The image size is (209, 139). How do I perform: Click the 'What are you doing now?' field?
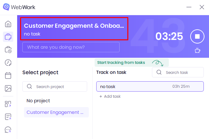pos(71,47)
